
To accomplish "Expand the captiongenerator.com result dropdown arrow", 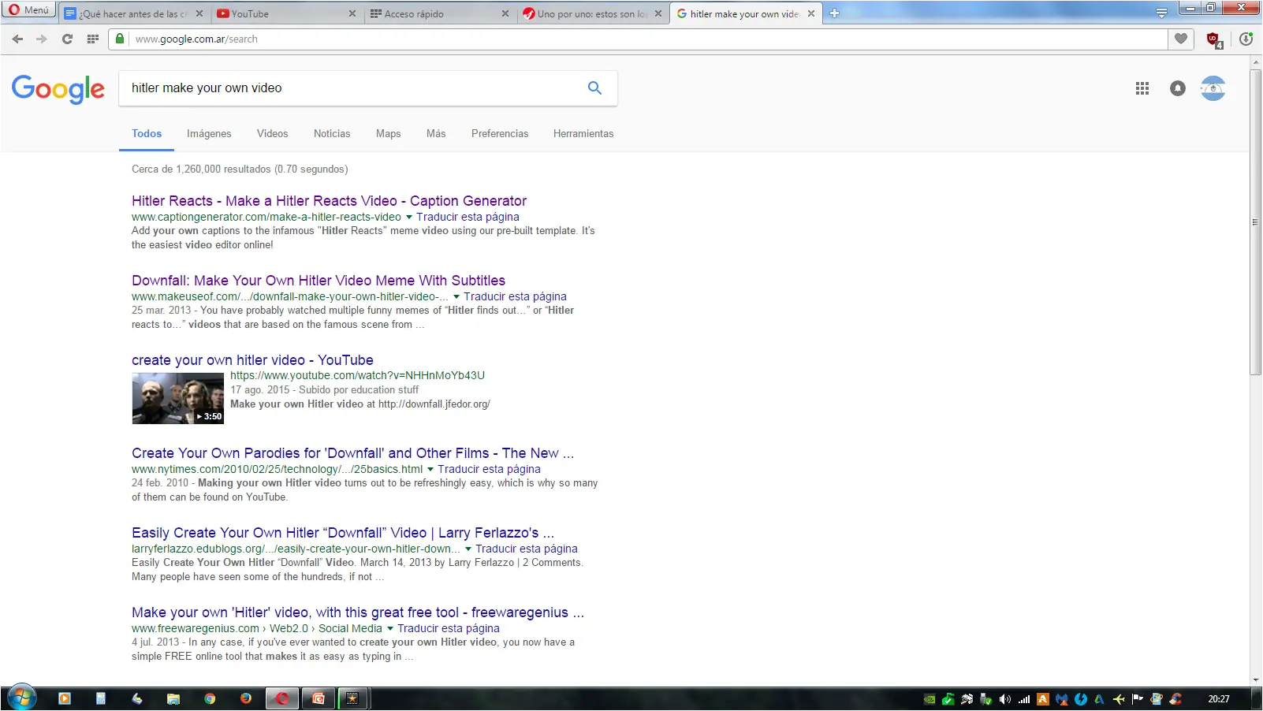I will (x=409, y=218).
